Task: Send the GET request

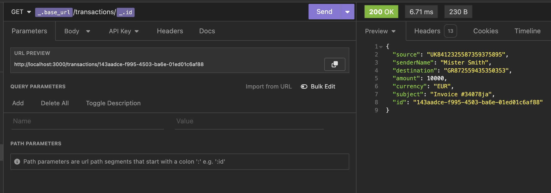Action: [324, 12]
